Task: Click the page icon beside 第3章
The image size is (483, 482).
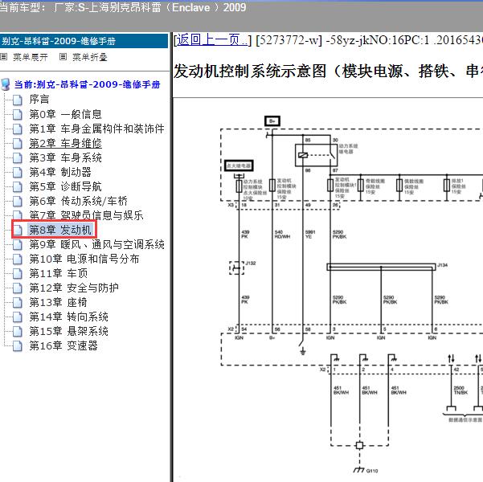Action: click(18, 157)
